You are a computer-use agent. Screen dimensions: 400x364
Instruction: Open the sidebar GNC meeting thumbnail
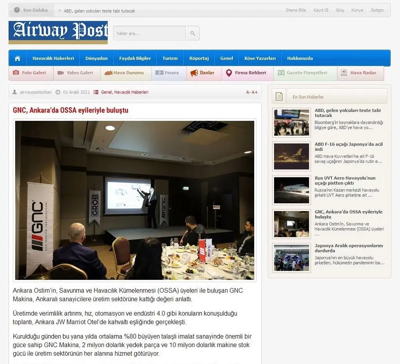(x=291, y=224)
